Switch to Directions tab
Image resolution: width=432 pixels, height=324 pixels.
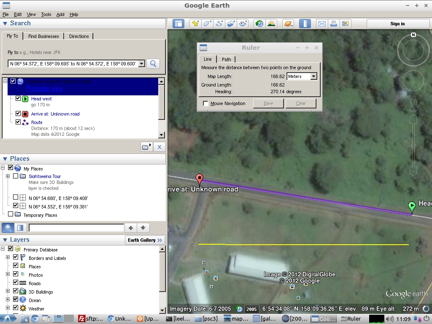click(x=79, y=36)
